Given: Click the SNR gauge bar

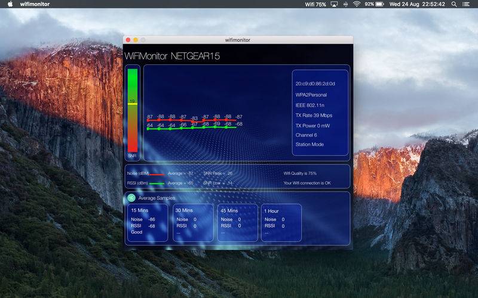Looking at the screenshot, I should [x=132, y=110].
